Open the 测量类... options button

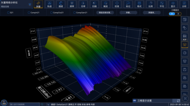[152, 13]
